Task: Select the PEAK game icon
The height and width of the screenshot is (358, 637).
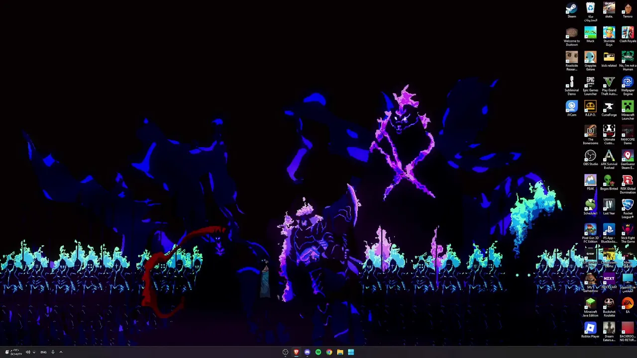Action: click(590, 182)
